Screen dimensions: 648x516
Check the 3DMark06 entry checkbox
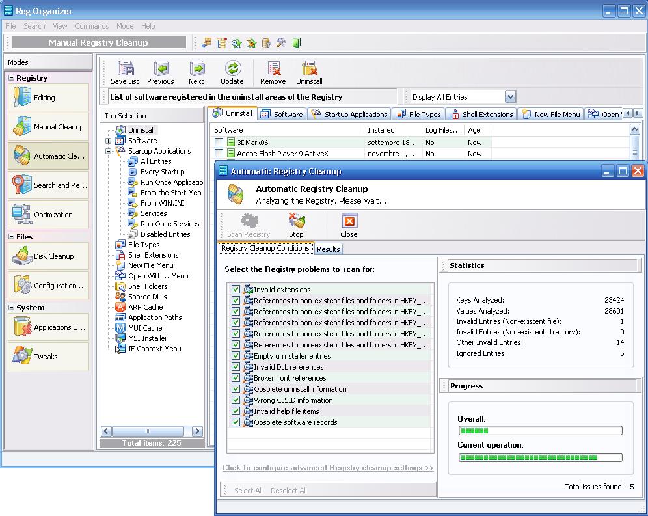(x=219, y=143)
